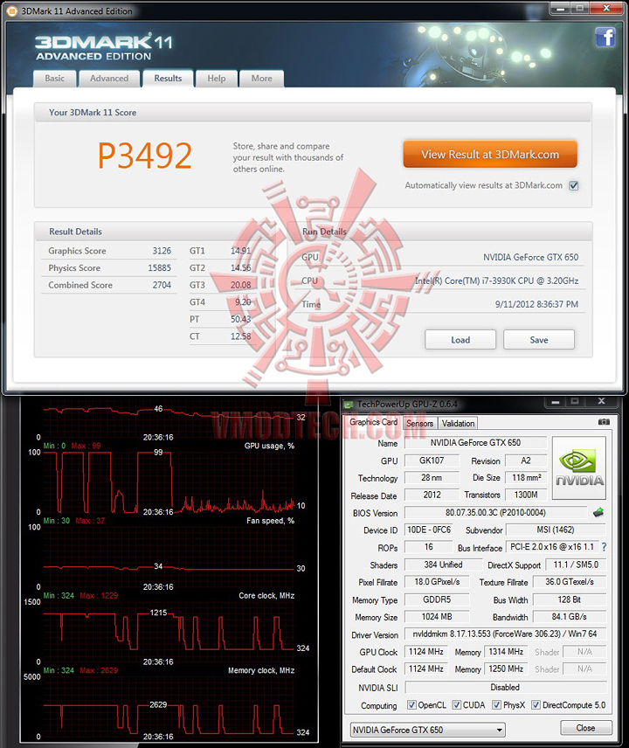Screen dimensions: 629x748
Task: Click the GPU-Z title bar icon
Action: point(349,405)
